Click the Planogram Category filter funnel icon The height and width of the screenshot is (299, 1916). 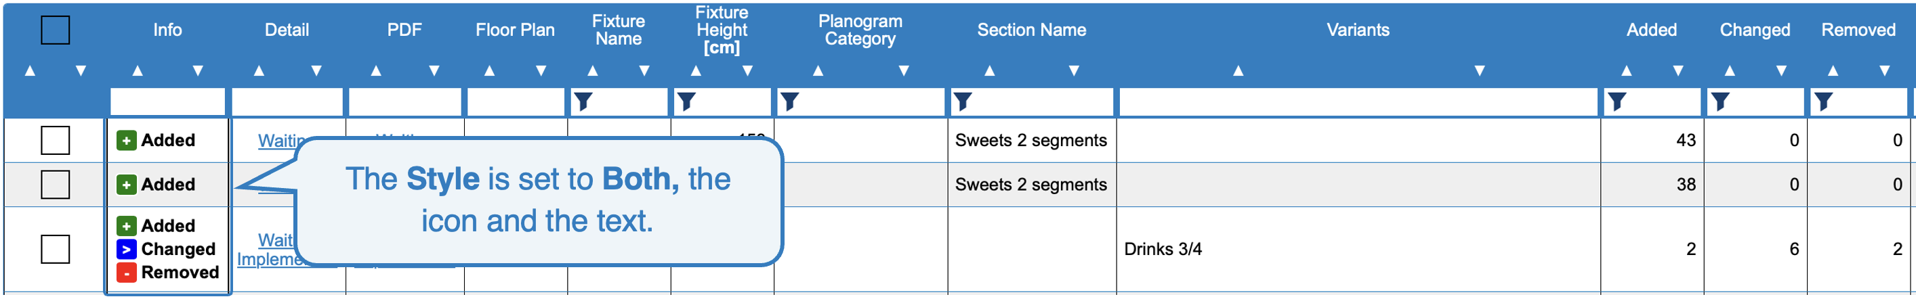click(790, 101)
